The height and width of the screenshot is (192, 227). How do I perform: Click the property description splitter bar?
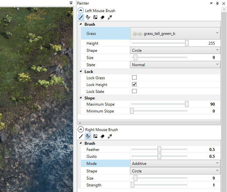pos(149,123)
